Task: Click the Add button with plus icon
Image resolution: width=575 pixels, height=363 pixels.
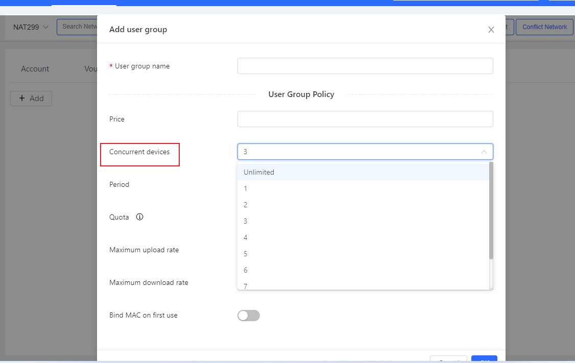Action: click(31, 99)
